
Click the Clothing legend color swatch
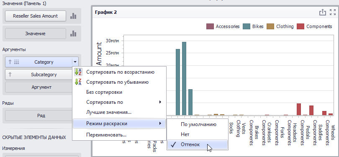(x=270, y=26)
